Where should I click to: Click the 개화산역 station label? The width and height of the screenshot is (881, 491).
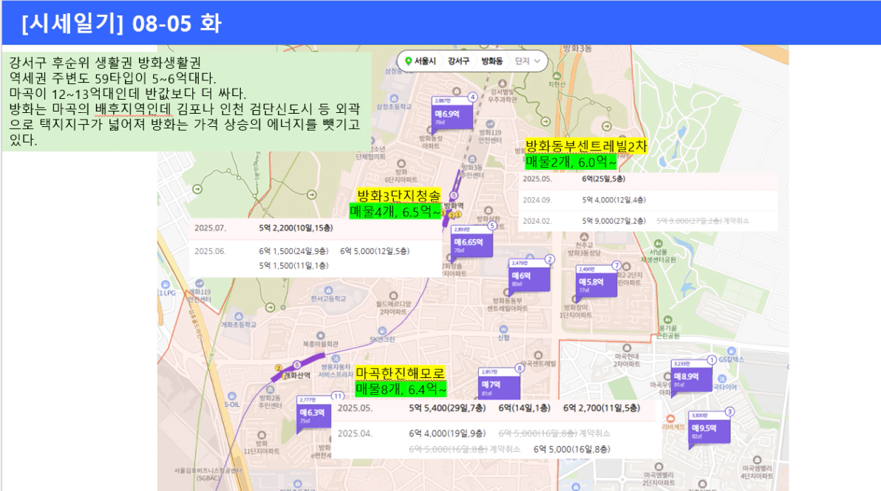[297, 375]
